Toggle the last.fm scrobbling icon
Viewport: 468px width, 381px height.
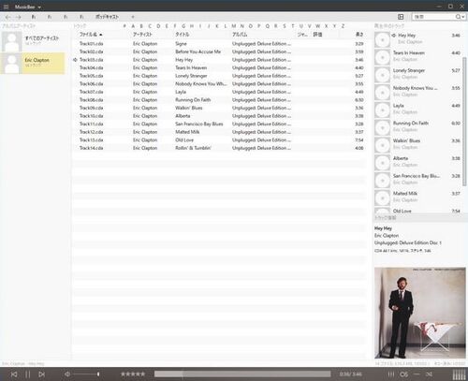[403, 374]
